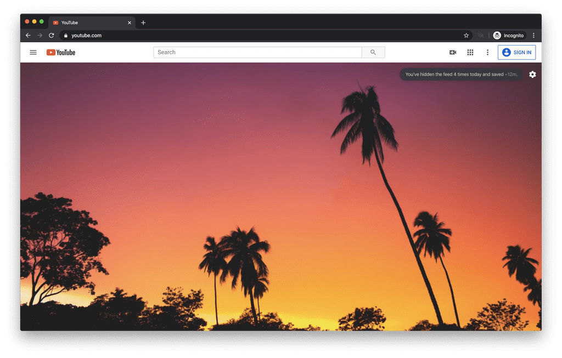
Task: Close the YouTube tab
Action: [130, 22]
